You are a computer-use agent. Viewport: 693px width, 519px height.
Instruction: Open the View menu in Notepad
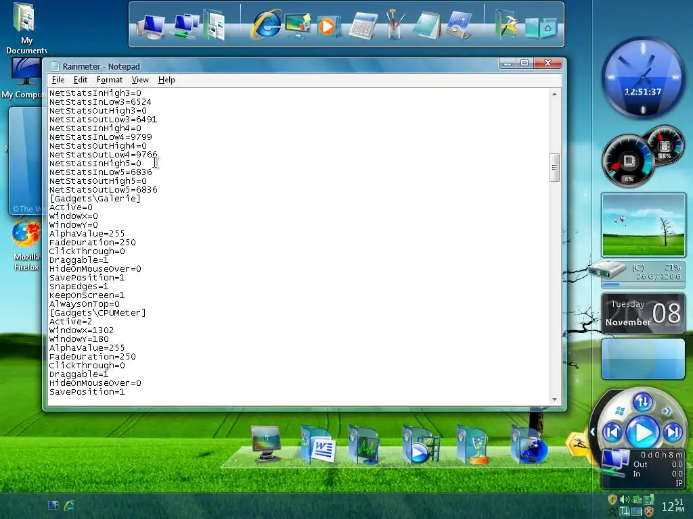pos(139,80)
